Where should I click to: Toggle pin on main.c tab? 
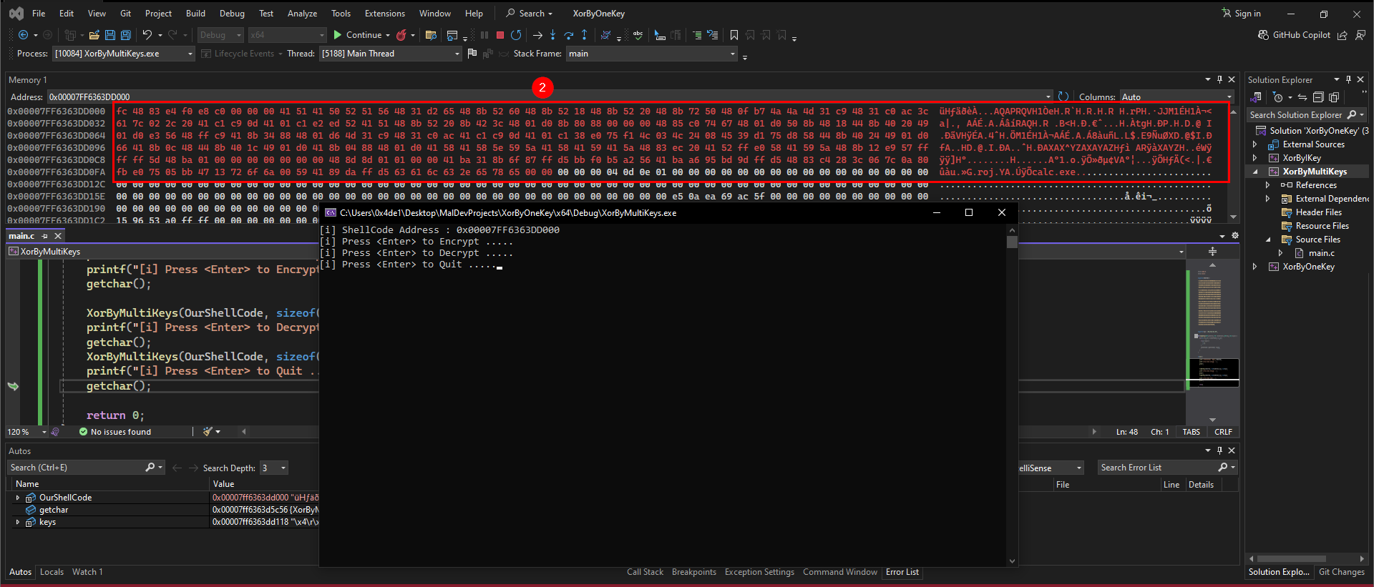click(45, 236)
